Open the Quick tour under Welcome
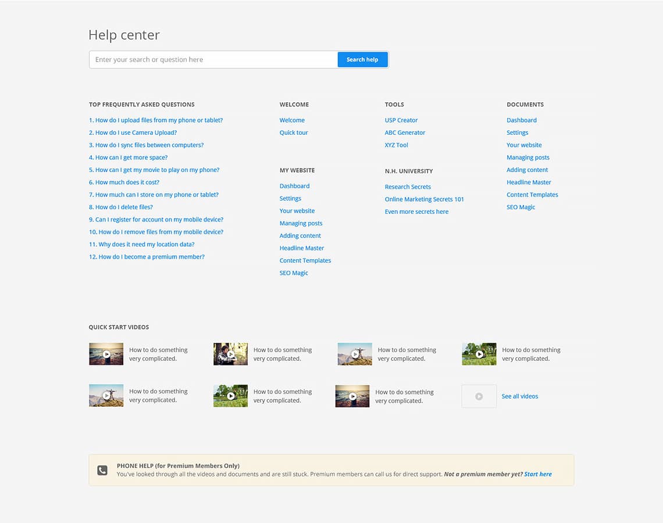The height and width of the screenshot is (523, 663). pyautogui.click(x=293, y=132)
